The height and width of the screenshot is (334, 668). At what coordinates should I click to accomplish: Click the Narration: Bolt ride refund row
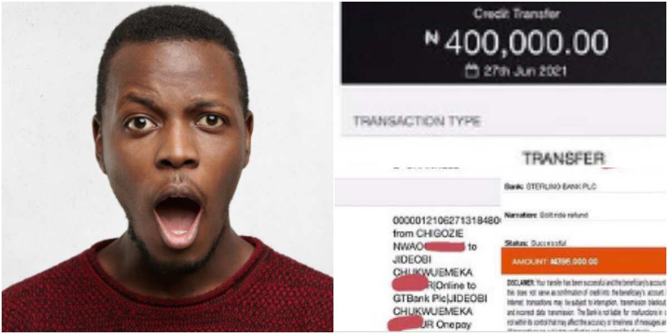pos(546,215)
